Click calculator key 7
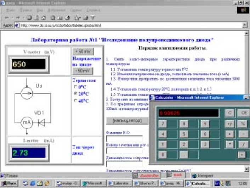 click(163, 124)
